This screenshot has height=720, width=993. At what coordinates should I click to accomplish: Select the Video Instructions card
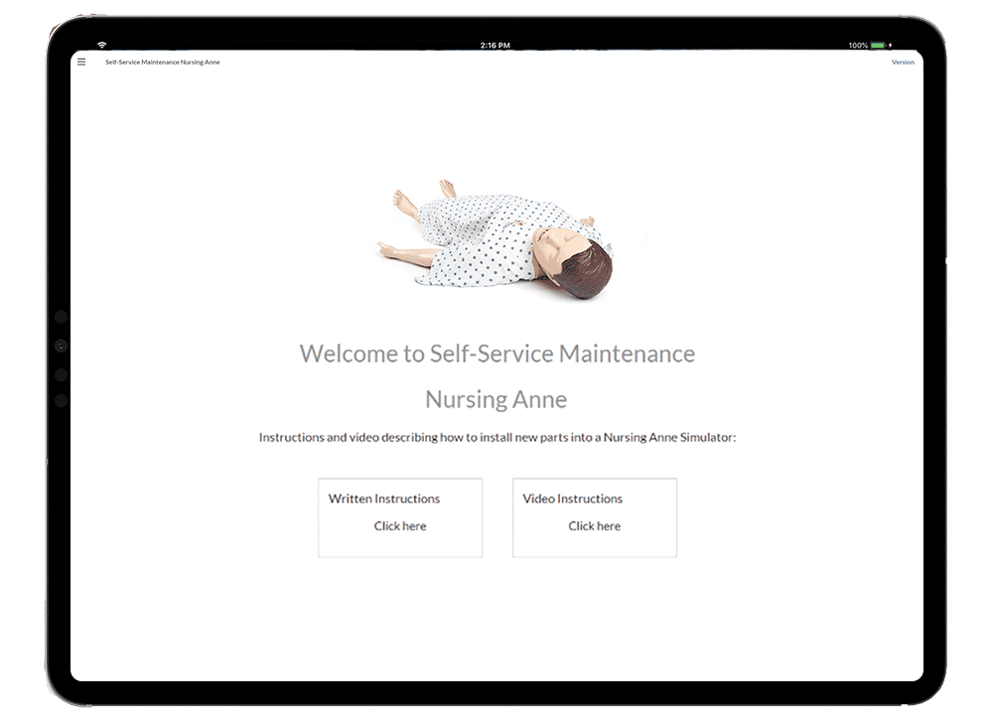[594, 516]
